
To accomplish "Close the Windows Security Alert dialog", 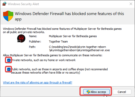I will point(131,4).
